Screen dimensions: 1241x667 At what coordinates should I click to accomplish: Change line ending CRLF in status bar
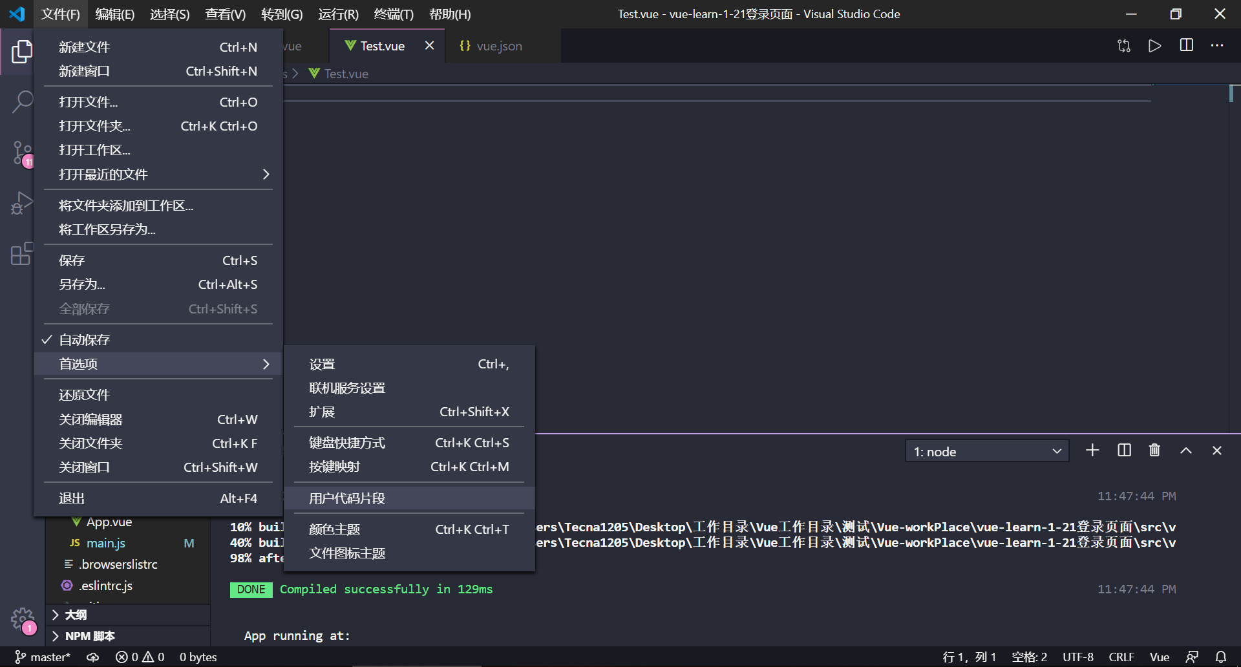[1121, 657]
